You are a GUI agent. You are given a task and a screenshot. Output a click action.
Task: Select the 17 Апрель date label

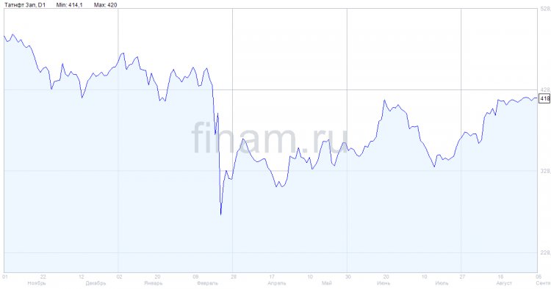[276, 280]
